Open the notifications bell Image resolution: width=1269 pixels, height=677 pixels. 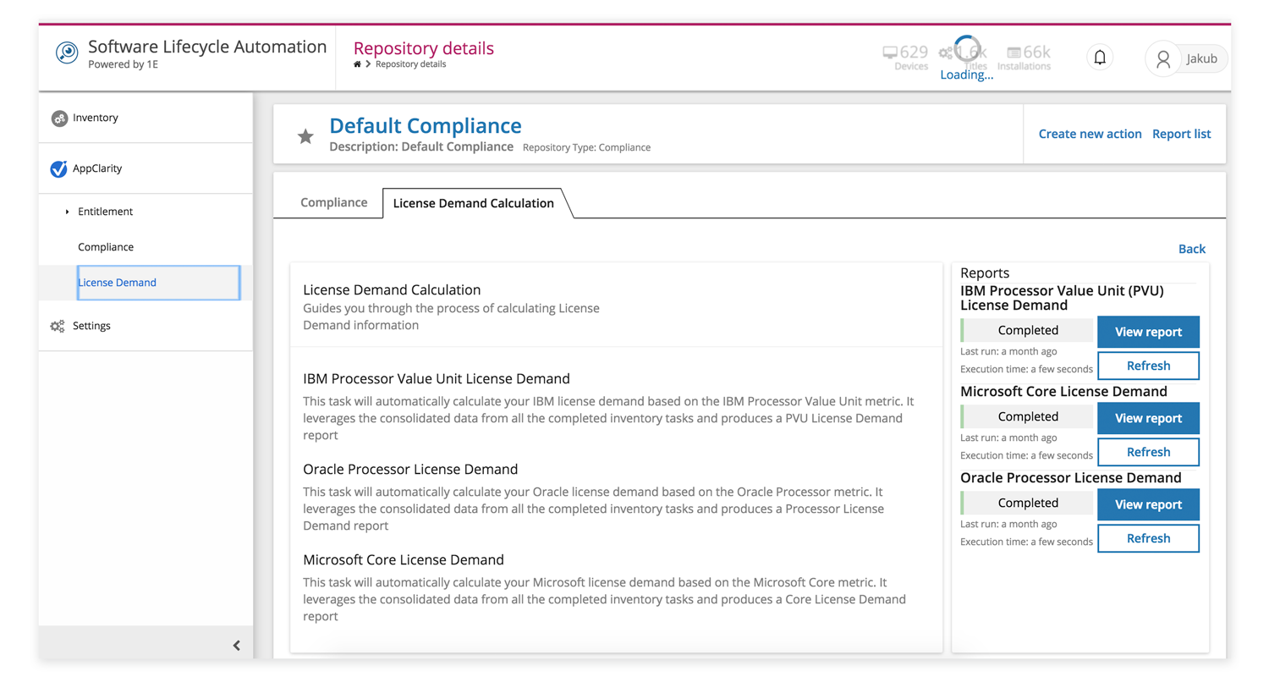click(1100, 58)
